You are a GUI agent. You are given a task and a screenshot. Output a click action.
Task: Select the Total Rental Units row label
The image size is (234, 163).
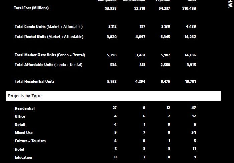click(x=49, y=37)
